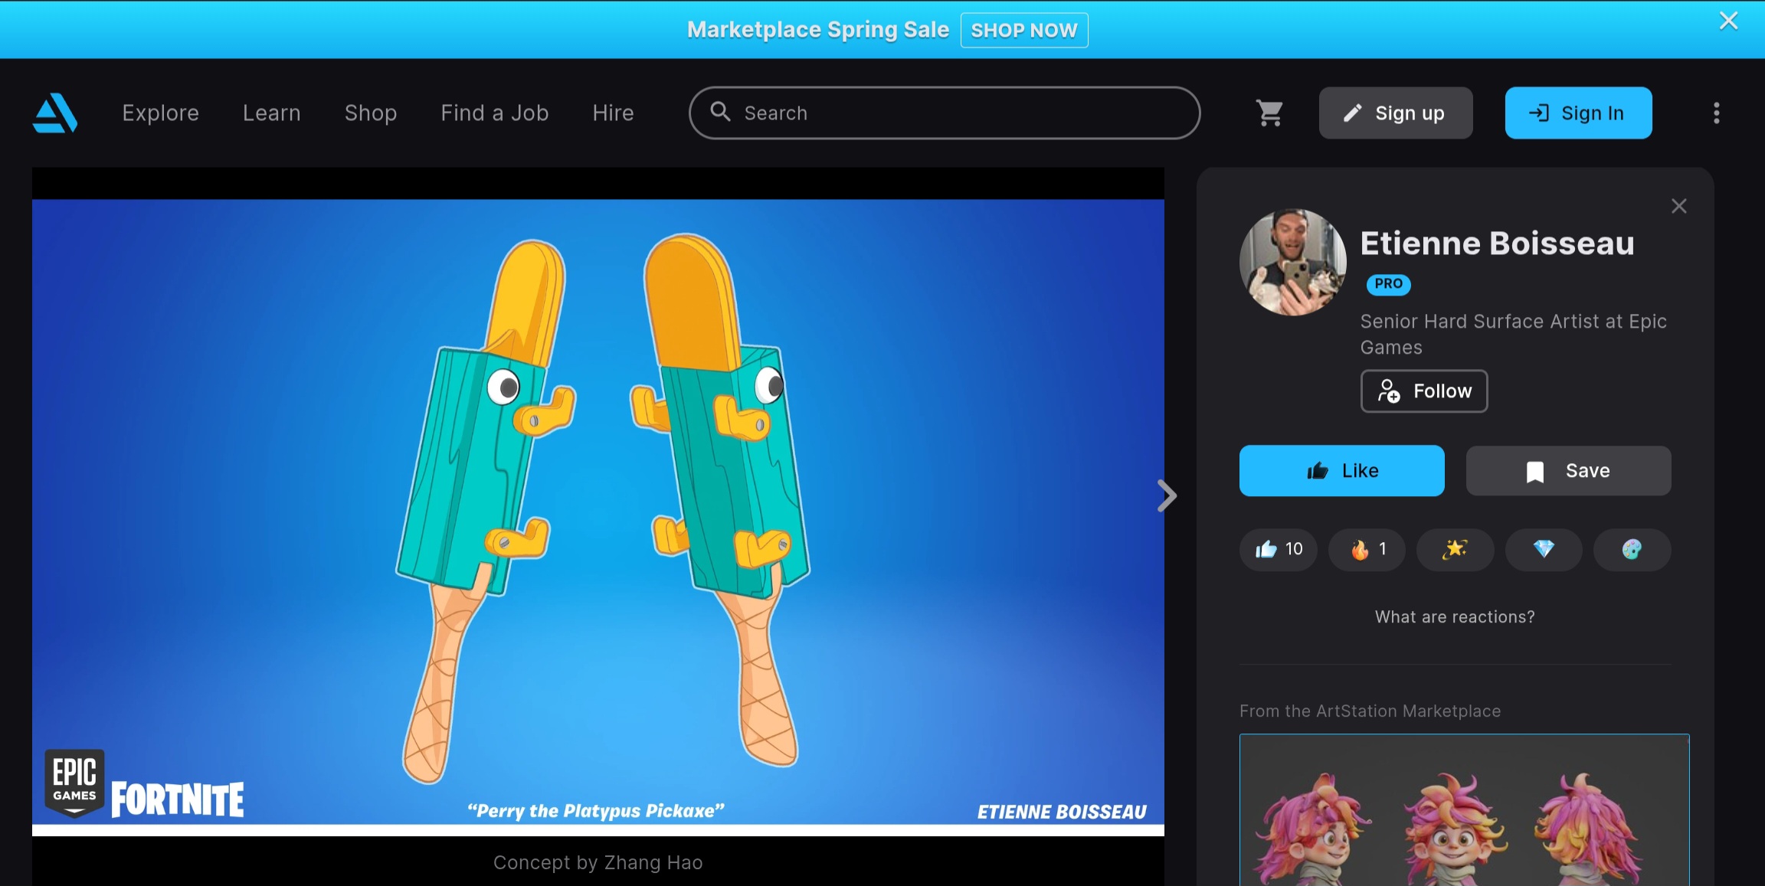Click the SHOP NOW banner button
This screenshot has width=1765, height=886.
click(x=1024, y=31)
